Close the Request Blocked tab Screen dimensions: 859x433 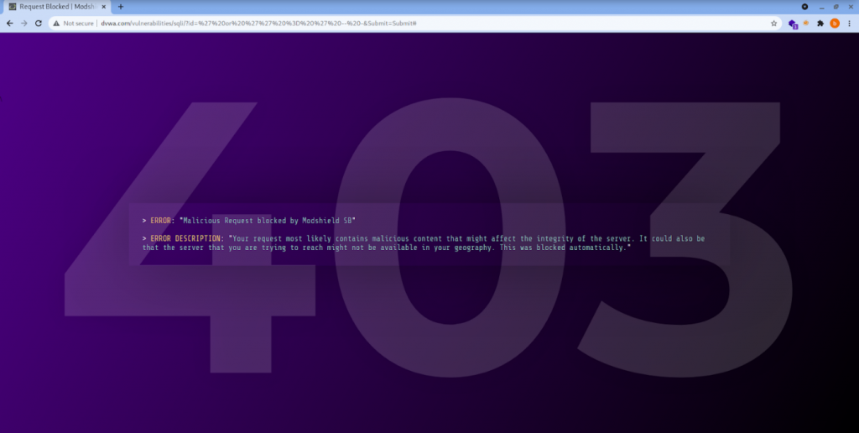pyautogui.click(x=103, y=7)
